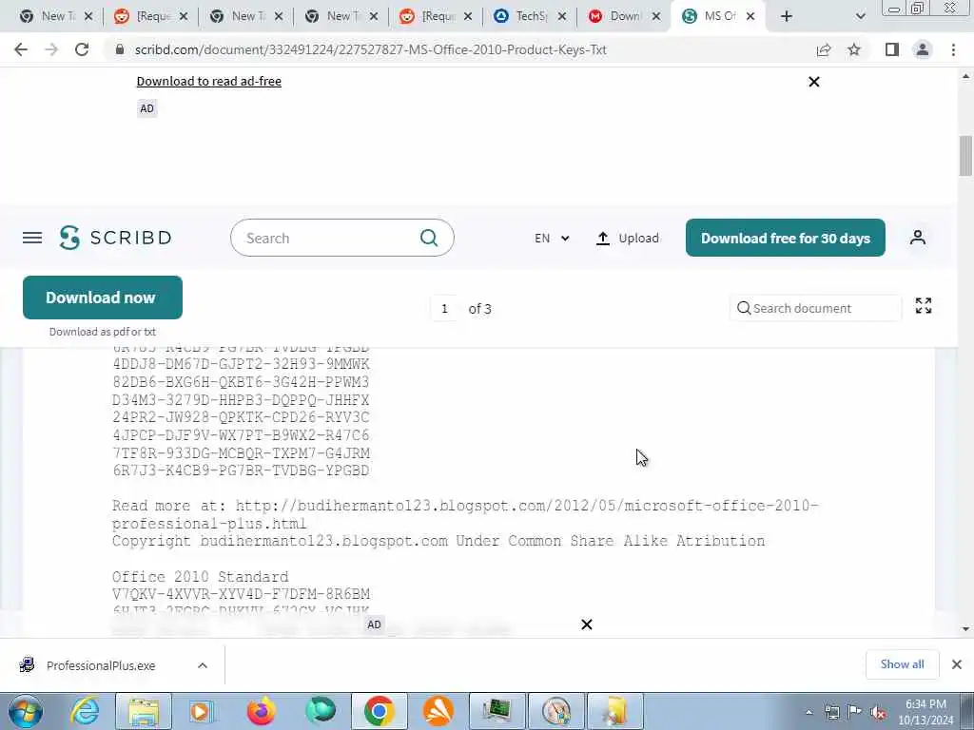The height and width of the screenshot is (730, 974).
Task: Click the Search document field
Action: coord(815,309)
